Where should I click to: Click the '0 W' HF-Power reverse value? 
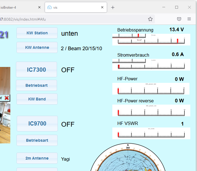[179, 101]
